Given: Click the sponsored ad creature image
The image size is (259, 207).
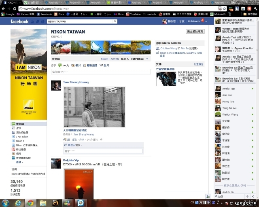Looking at the screenshot, I should point(166,79).
